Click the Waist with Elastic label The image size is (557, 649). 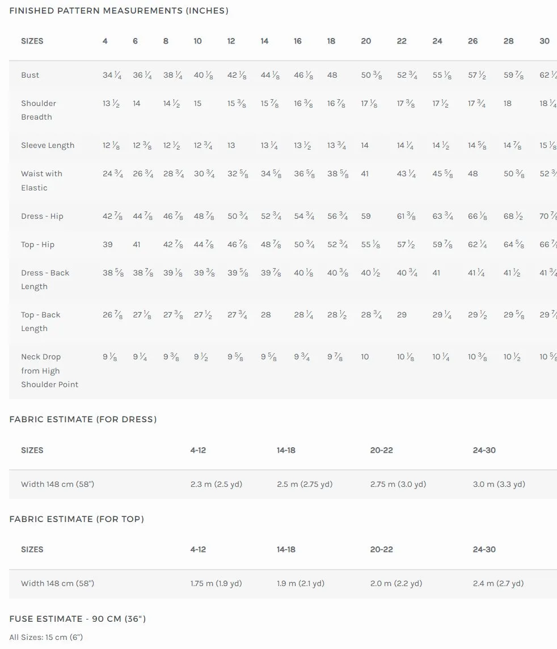[41, 180]
